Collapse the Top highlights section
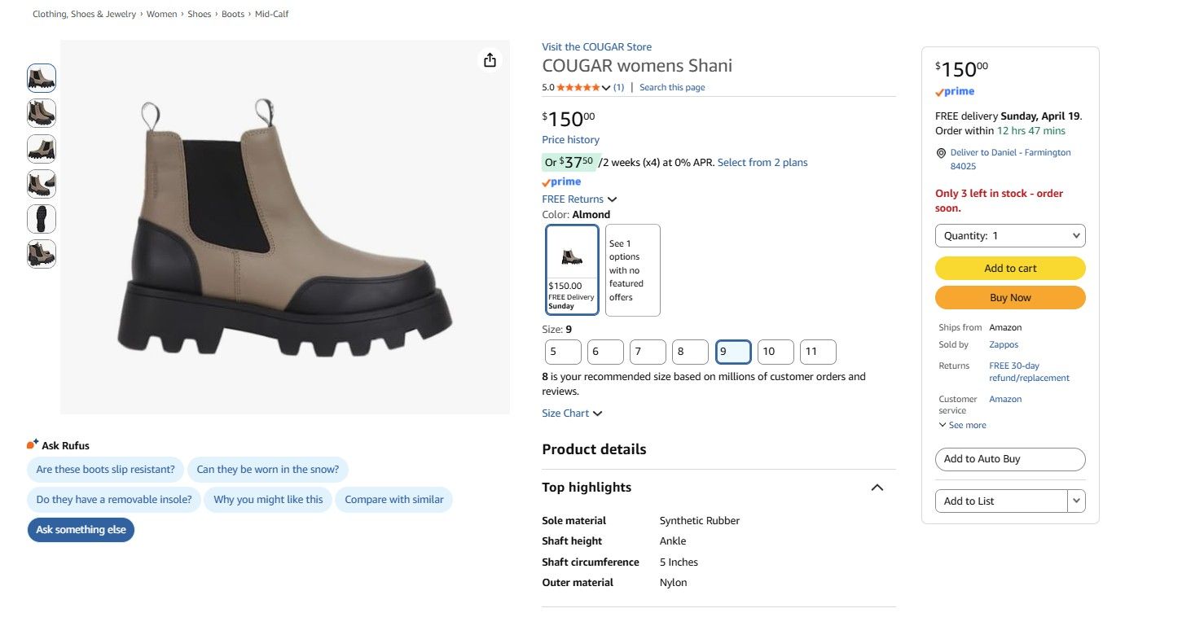Viewport: 1182px width, 617px height. click(877, 488)
